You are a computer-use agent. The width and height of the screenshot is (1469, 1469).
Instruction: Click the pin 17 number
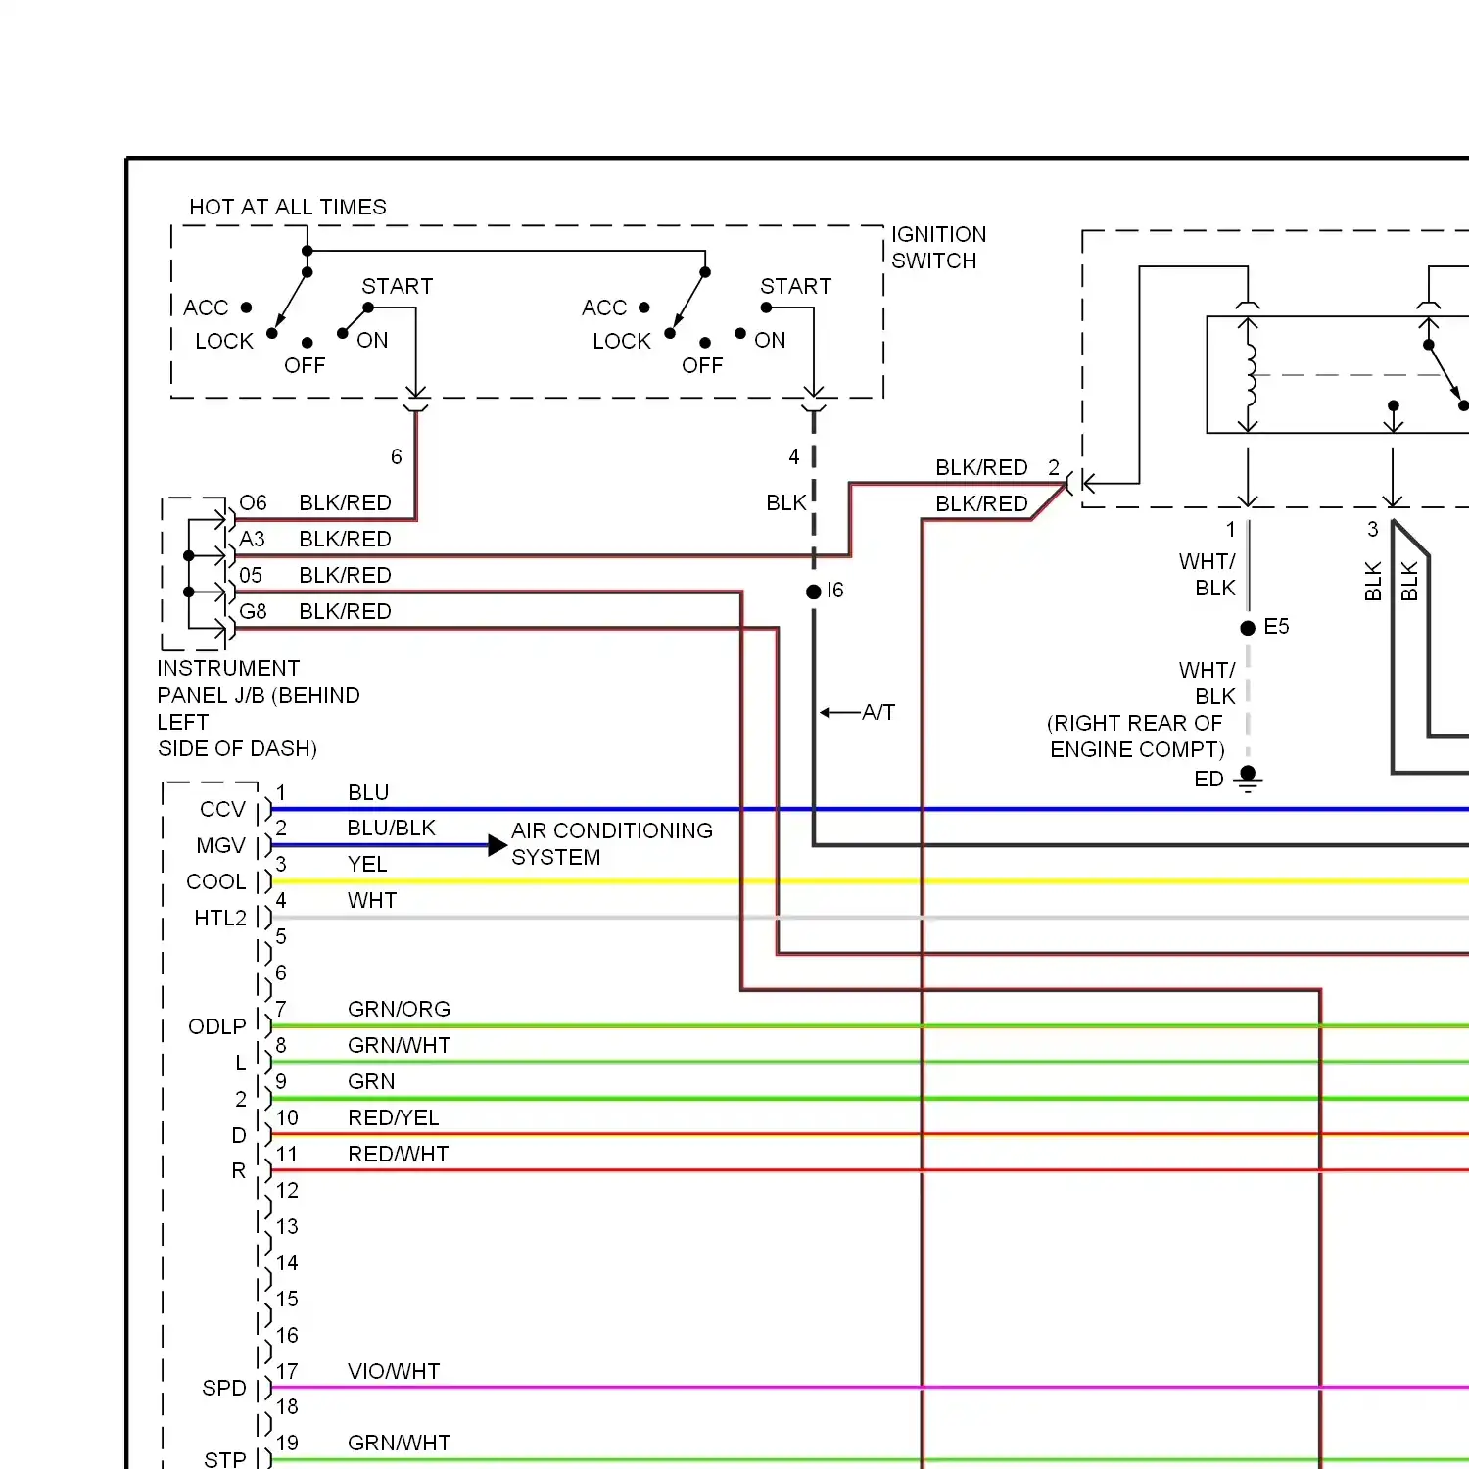click(x=287, y=1371)
